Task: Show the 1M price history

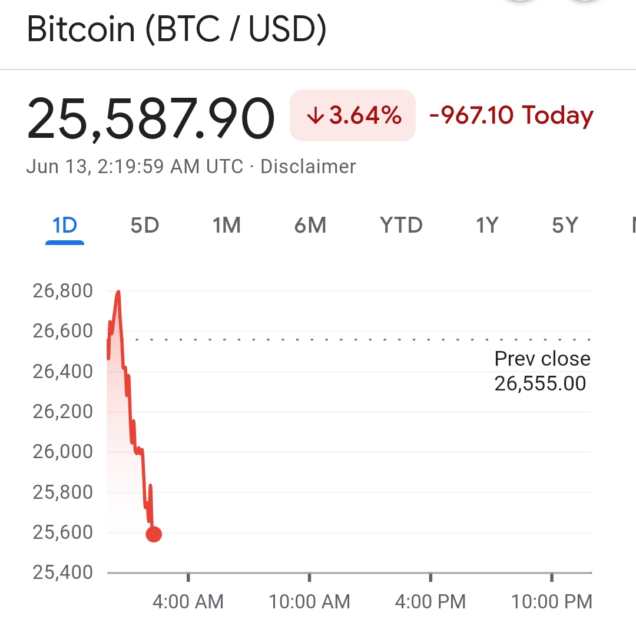Action: pyautogui.click(x=227, y=226)
